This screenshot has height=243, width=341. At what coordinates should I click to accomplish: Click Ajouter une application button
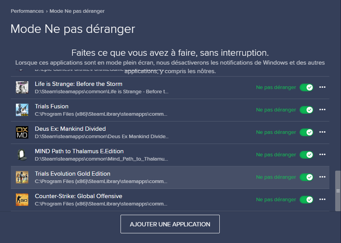(170, 224)
